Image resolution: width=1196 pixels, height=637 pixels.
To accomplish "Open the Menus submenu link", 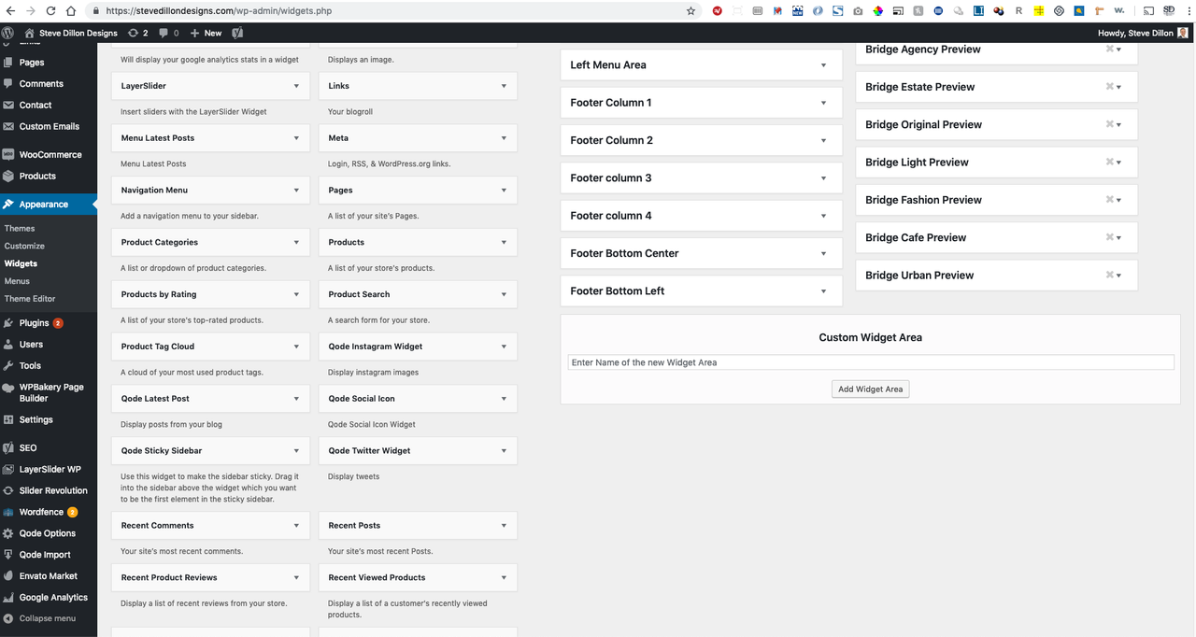I will click(x=17, y=281).
